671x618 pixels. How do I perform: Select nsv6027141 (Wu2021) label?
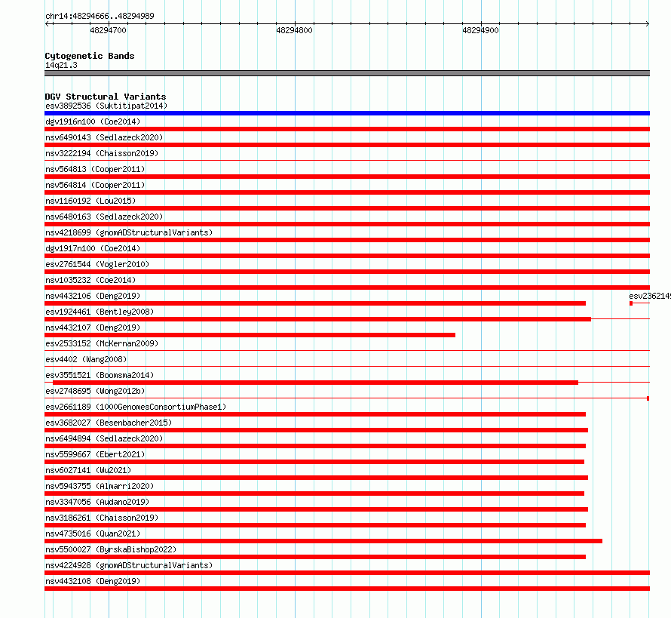88,470
